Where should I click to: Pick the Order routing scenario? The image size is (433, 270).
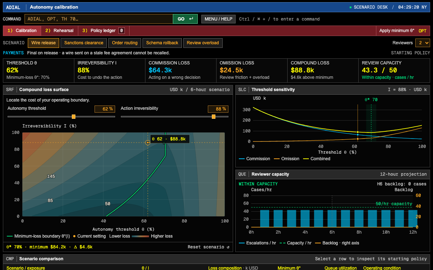(125, 43)
